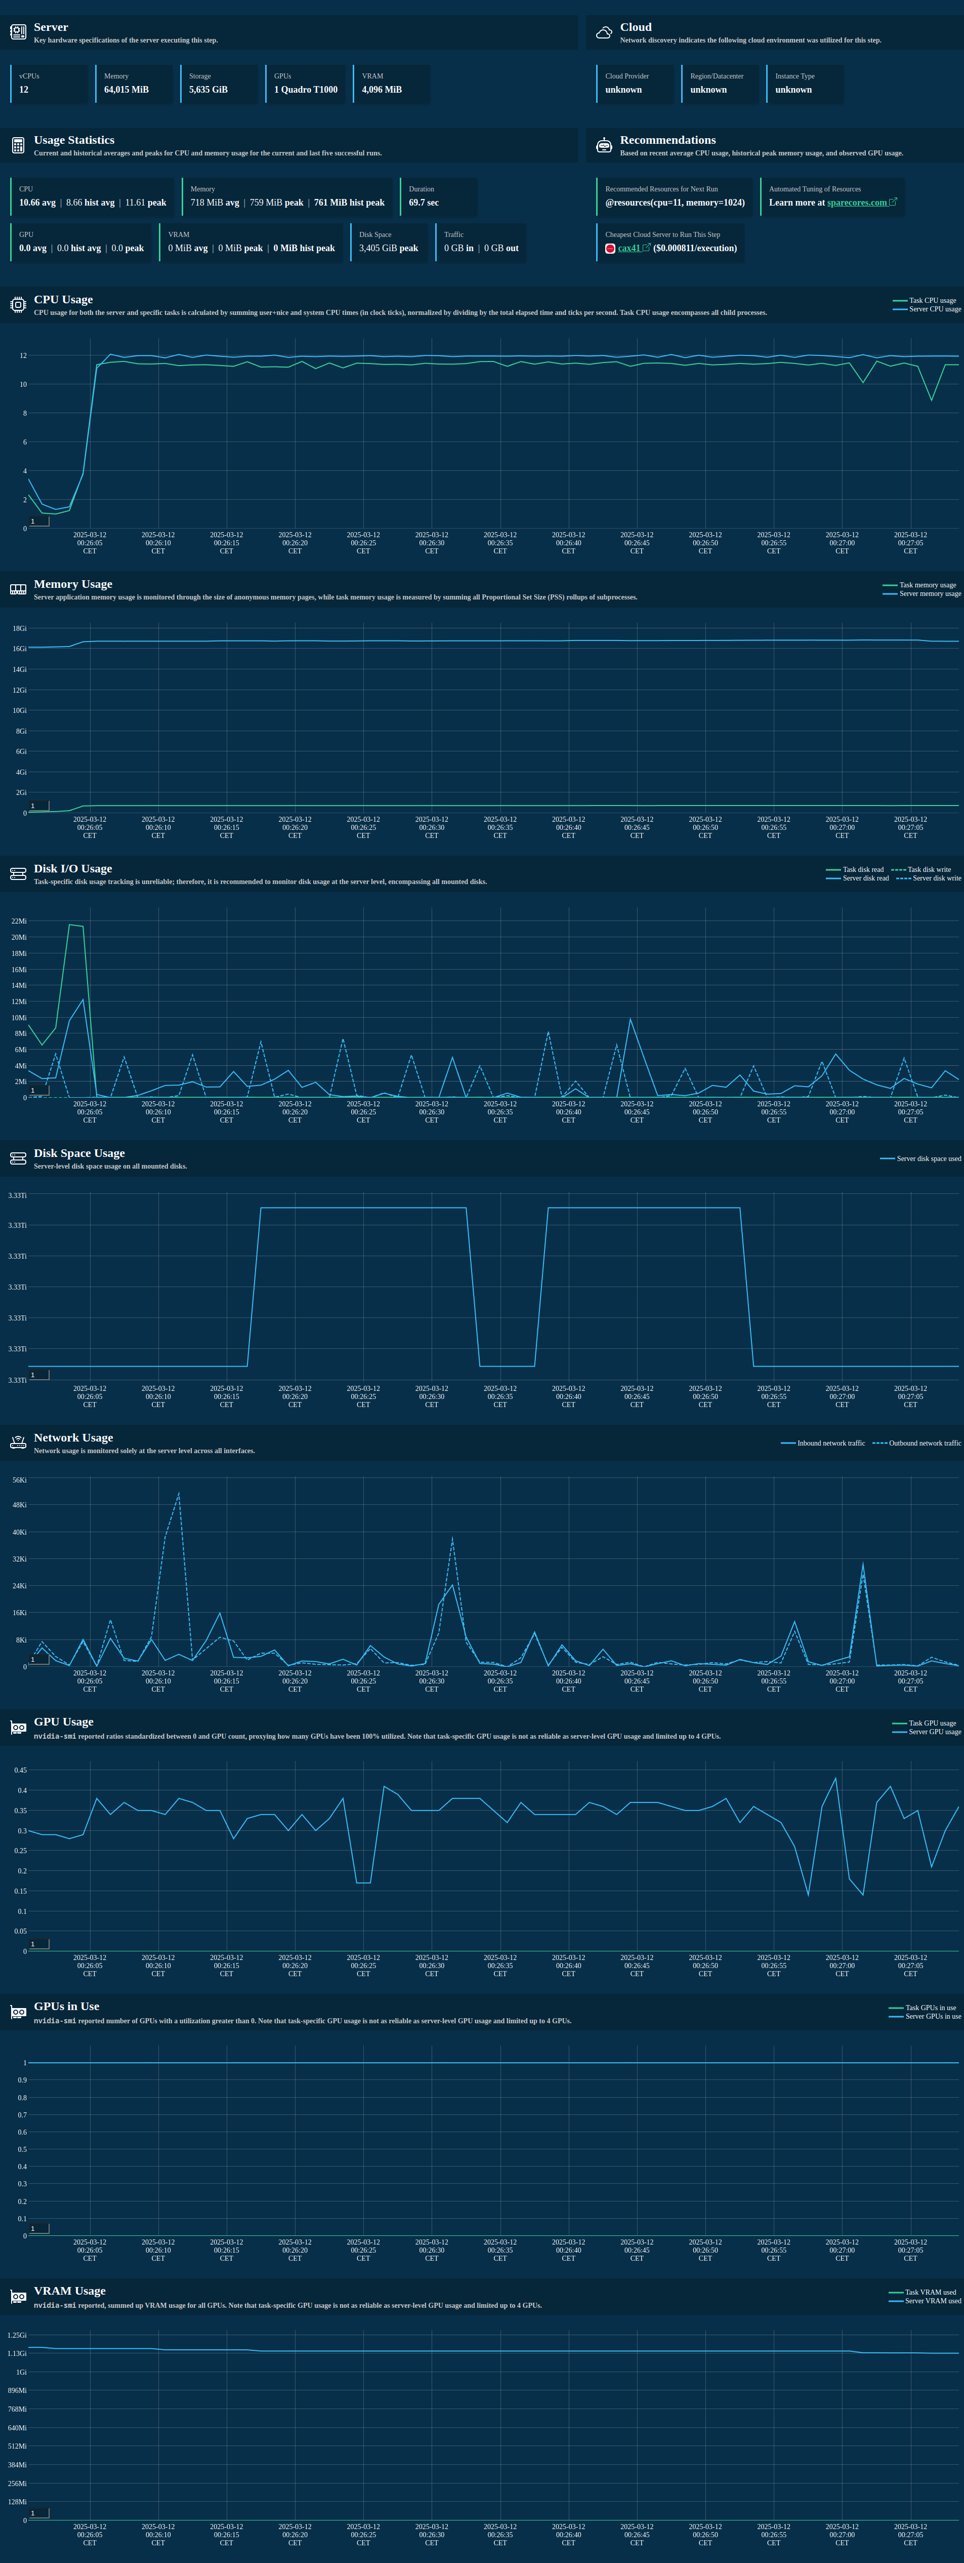
Task: Click the range button 1 in GPU Usage chart
Action: pos(39,1944)
